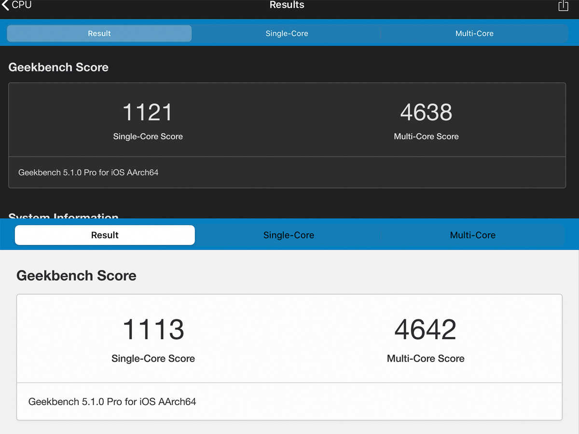Click the 4638 multi-core score

pos(426,112)
